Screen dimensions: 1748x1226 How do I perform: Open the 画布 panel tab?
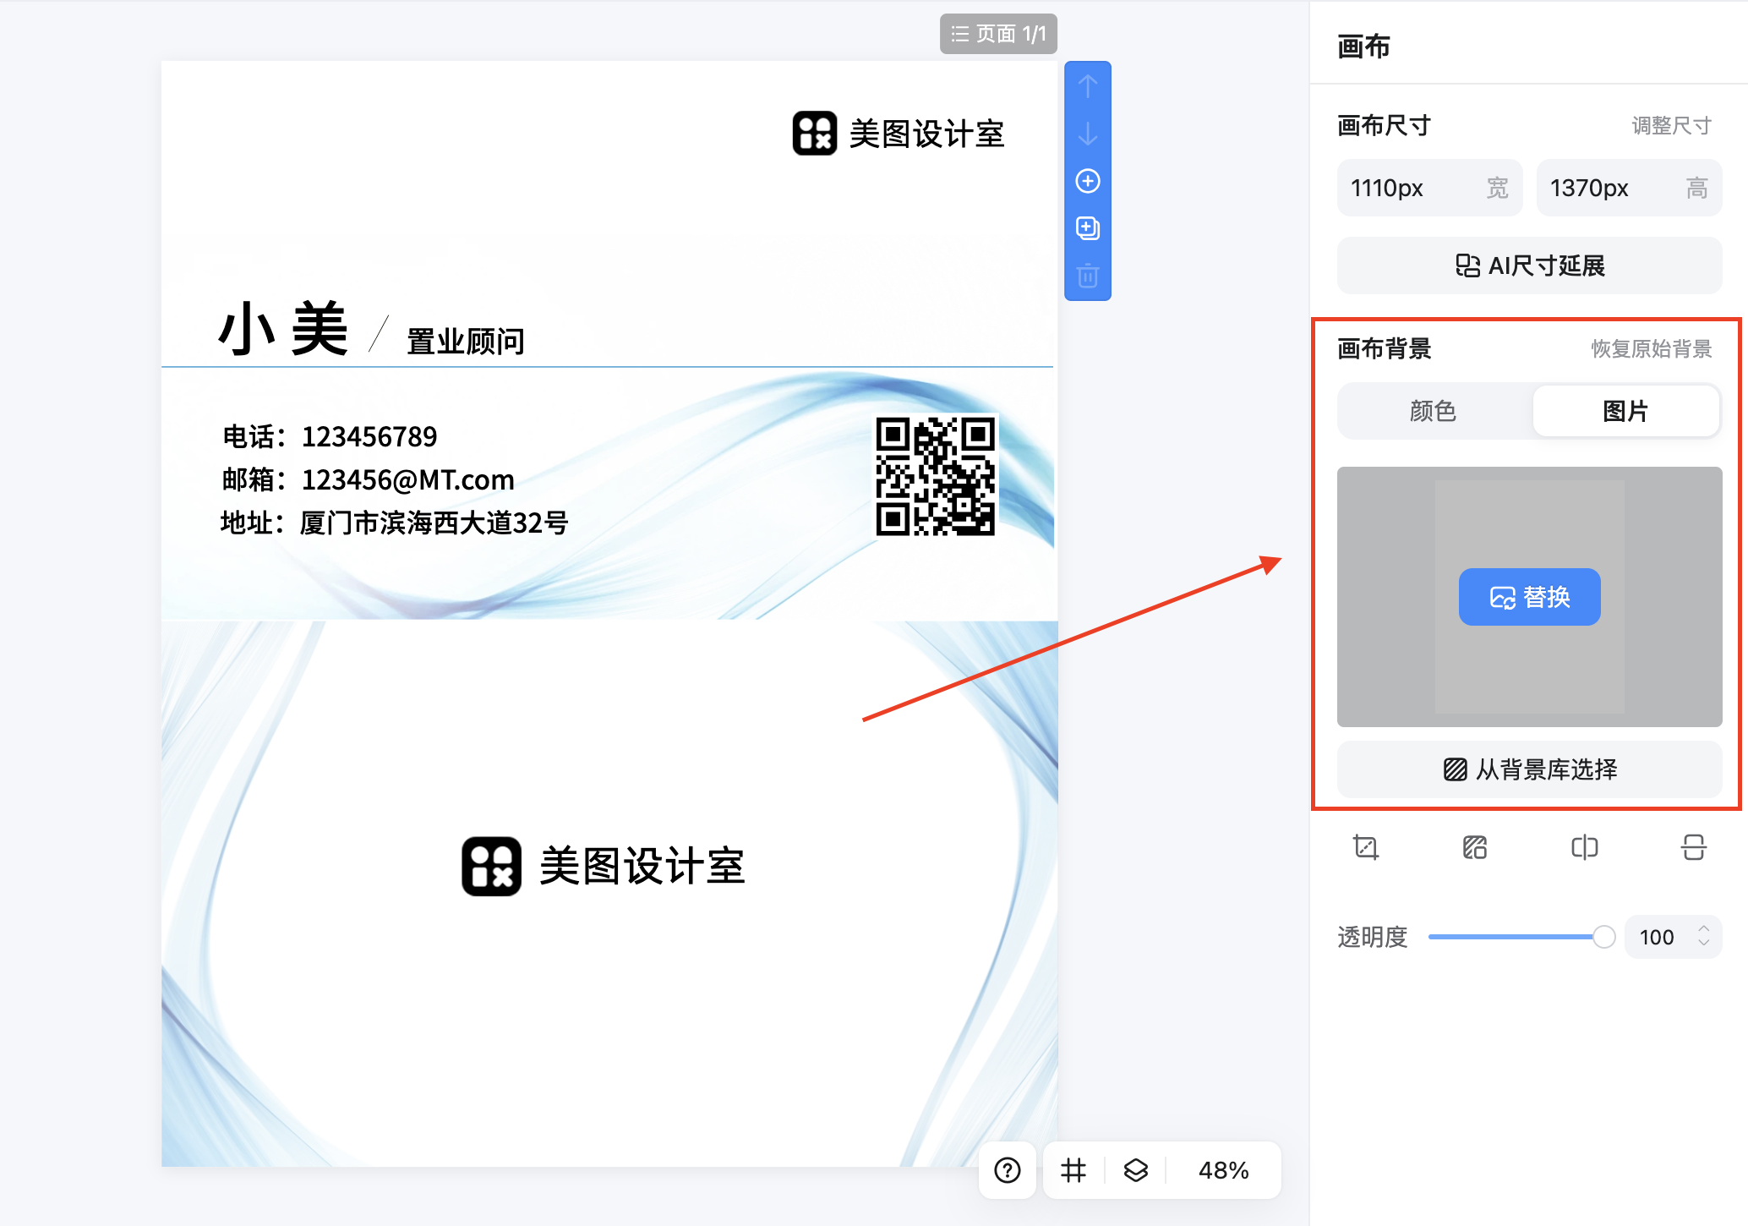coord(1363,47)
